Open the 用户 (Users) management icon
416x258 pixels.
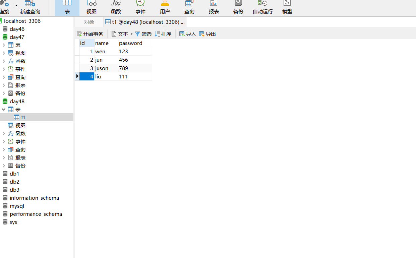pos(165,7)
